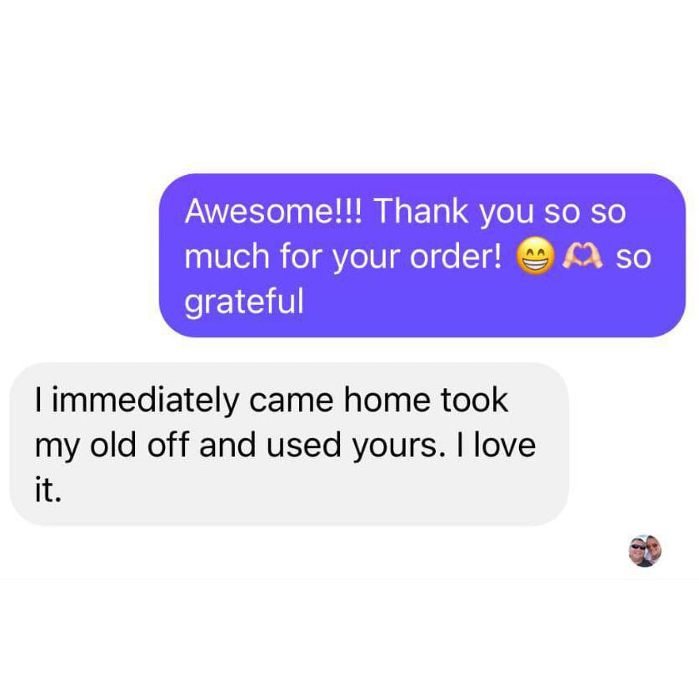Click the word "Thank" in purple message
This screenshot has height=699, width=699.
[421, 211]
